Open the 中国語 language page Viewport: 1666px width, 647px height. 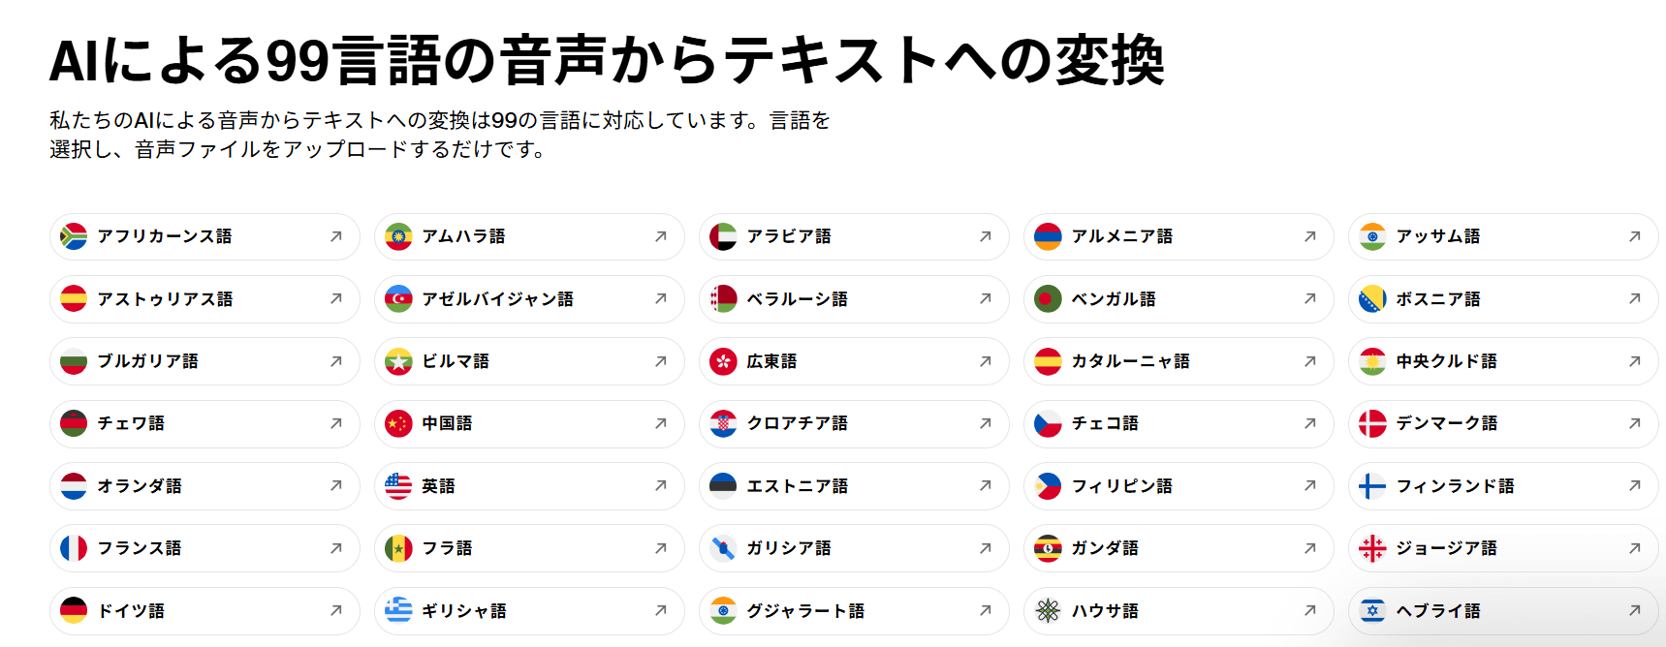click(529, 423)
